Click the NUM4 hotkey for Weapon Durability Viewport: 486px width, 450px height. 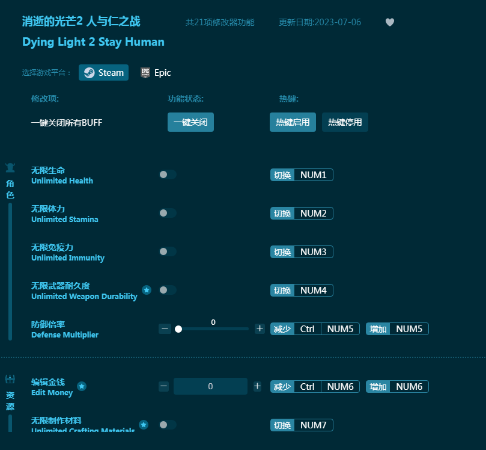(302, 290)
